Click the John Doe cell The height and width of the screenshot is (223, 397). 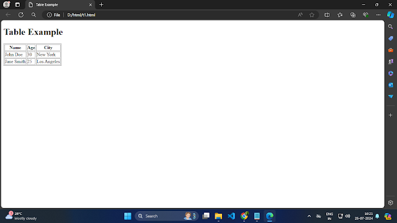[15, 55]
